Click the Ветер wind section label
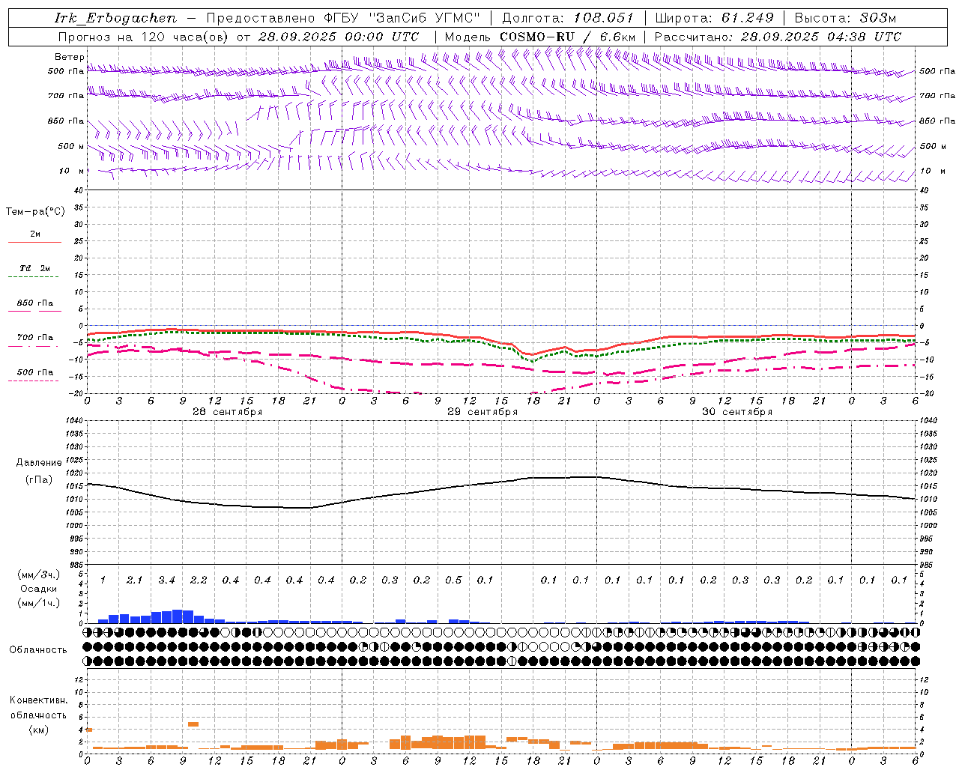Image resolution: width=959 pixels, height=767 pixels. pos(70,57)
